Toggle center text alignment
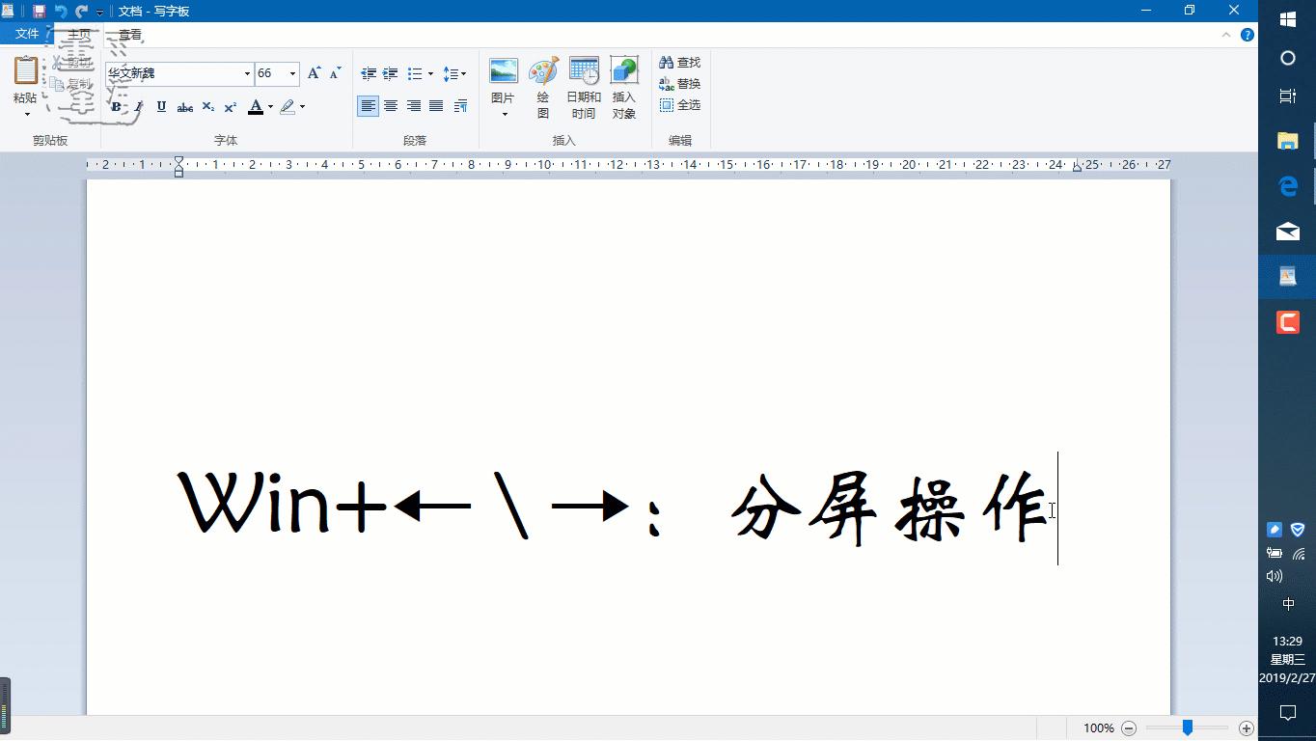 tap(390, 106)
